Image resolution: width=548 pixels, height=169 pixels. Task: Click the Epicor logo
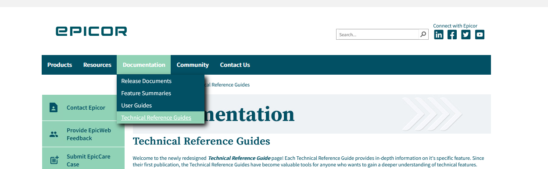91,31
